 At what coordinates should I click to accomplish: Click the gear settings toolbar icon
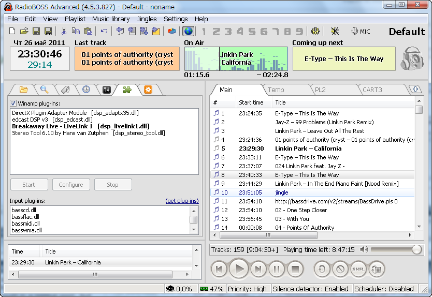pos(315,31)
